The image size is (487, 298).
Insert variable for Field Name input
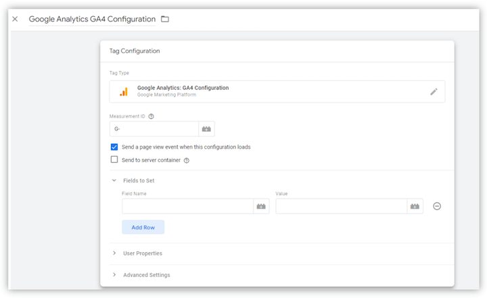coord(261,206)
